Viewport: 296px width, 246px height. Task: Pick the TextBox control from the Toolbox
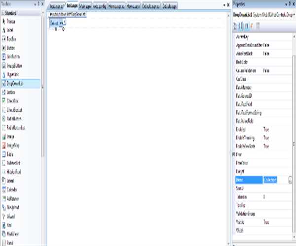click(x=12, y=39)
